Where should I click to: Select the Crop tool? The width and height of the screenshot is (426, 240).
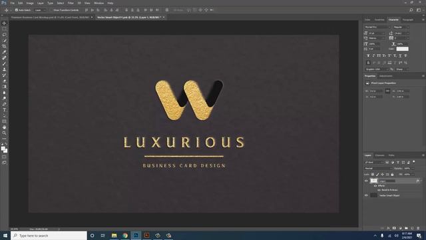pyautogui.click(x=4, y=46)
